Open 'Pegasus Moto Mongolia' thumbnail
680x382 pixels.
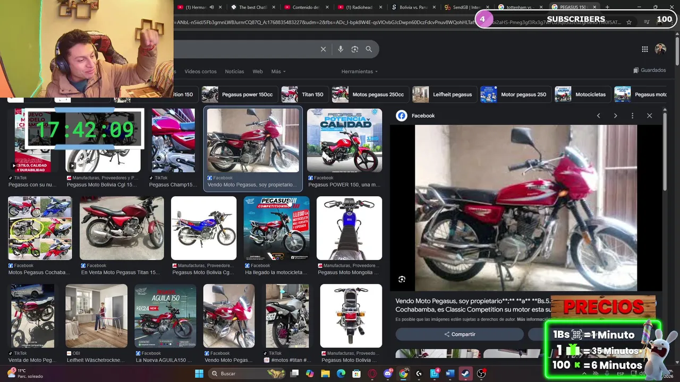pos(349,228)
